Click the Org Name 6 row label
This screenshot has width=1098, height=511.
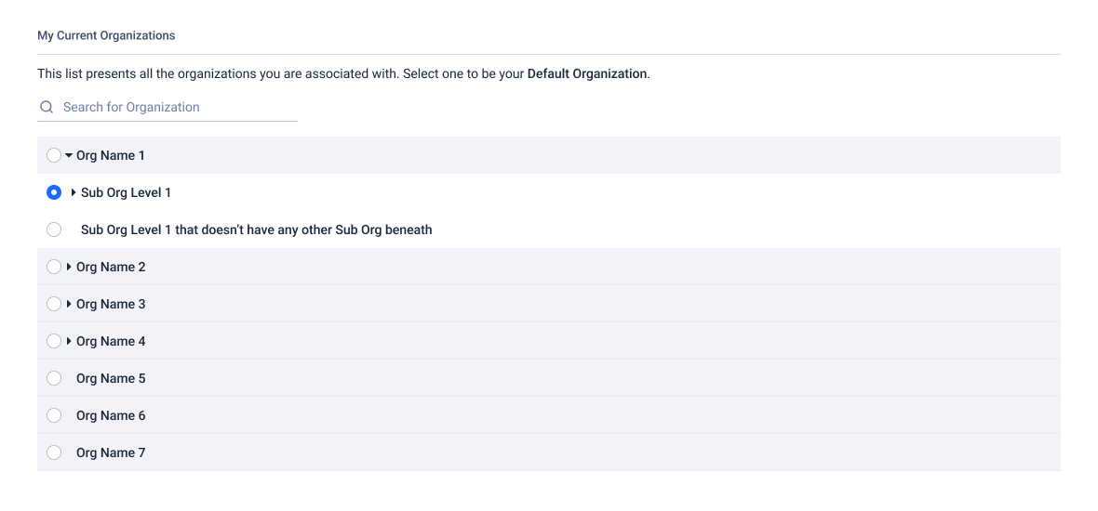pyautogui.click(x=111, y=415)
